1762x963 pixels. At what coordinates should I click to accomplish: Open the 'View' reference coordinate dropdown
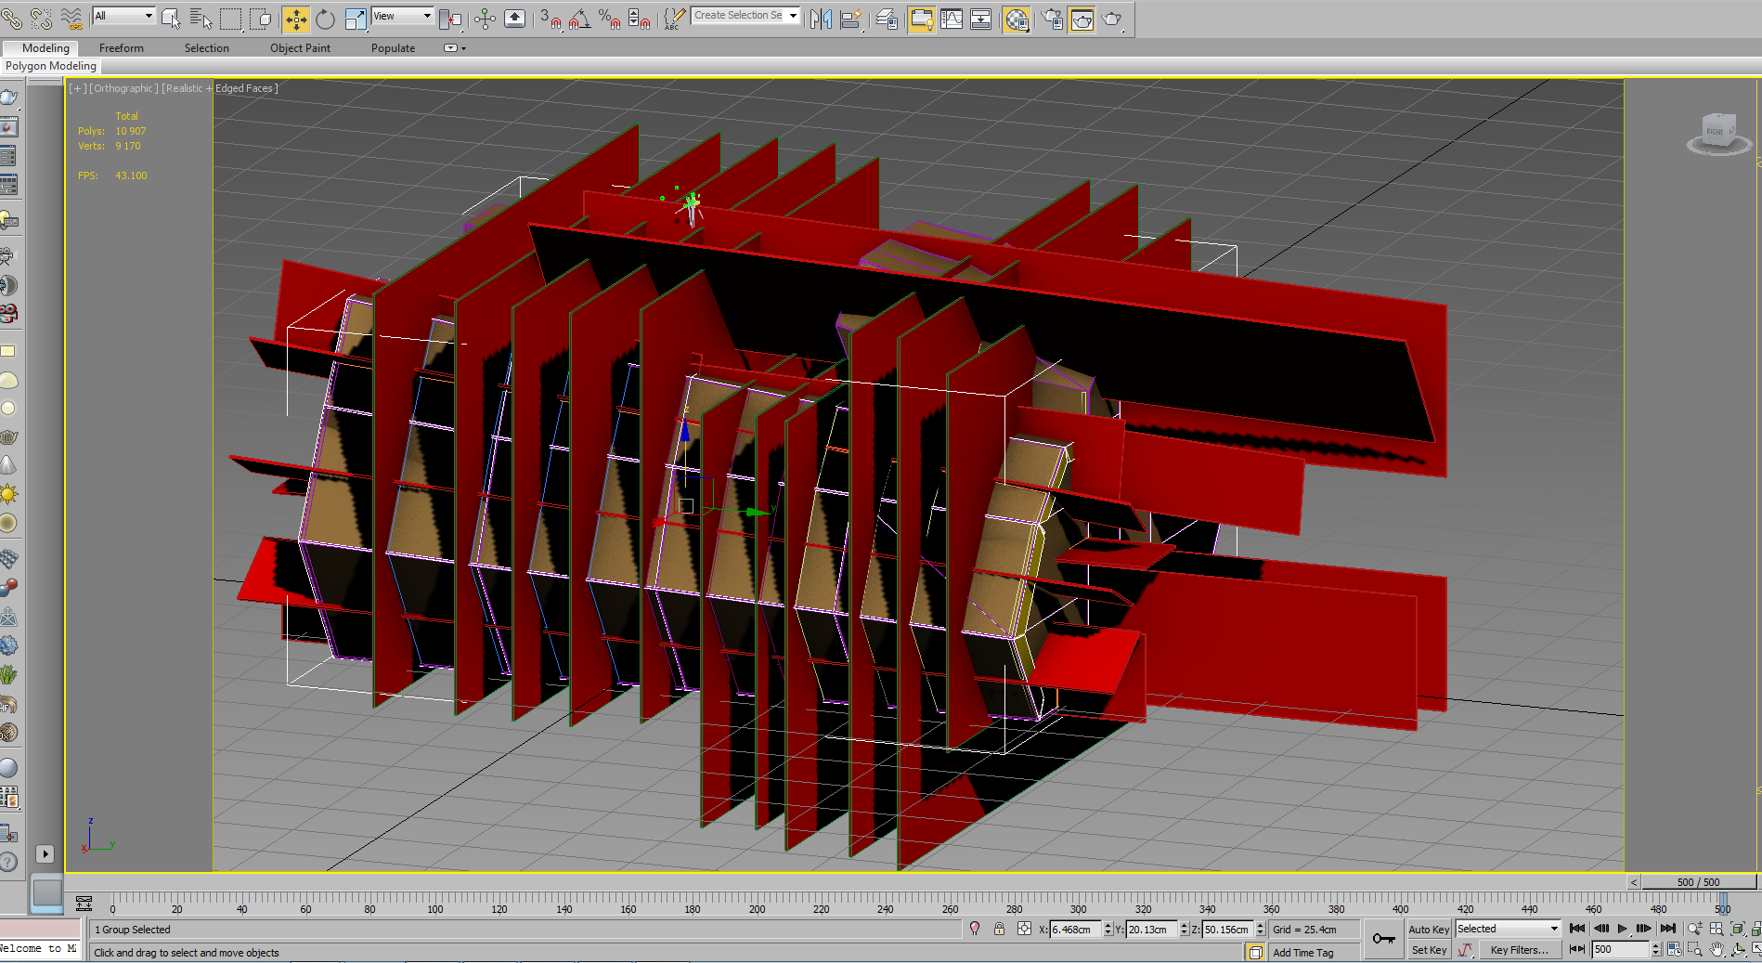coord(402,16)
